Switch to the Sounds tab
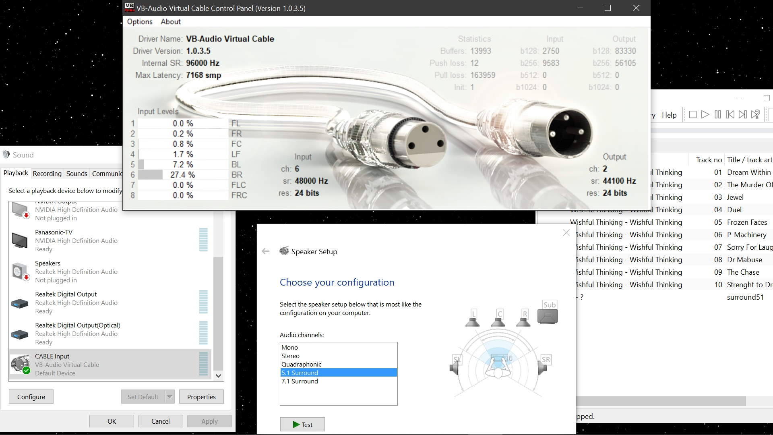The width and height of the screenshot is (773, 435). pyautogui.click(x=76, y=174)
